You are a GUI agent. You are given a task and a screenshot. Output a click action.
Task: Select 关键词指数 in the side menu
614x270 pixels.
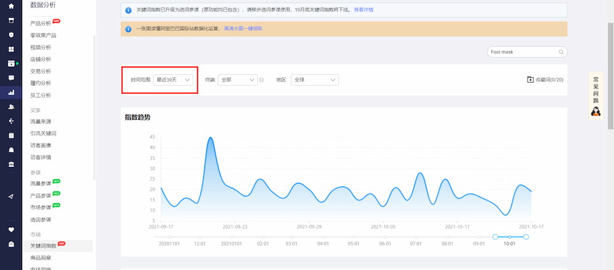point(44,245)
